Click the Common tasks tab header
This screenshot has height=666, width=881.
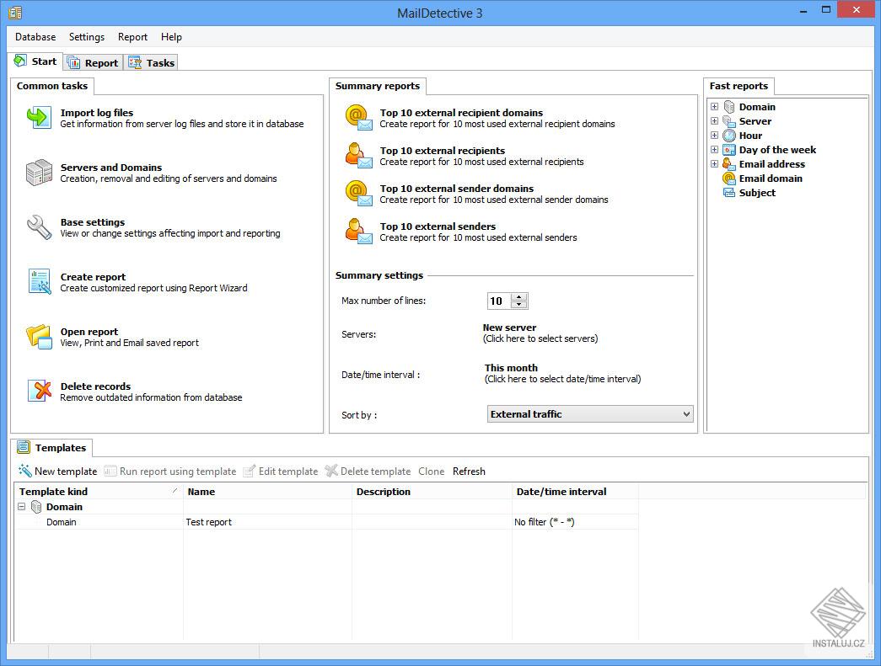pos(52,86)
